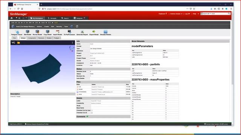
Task: Click the Export Model arrow icon
Action: click(94, 31)
